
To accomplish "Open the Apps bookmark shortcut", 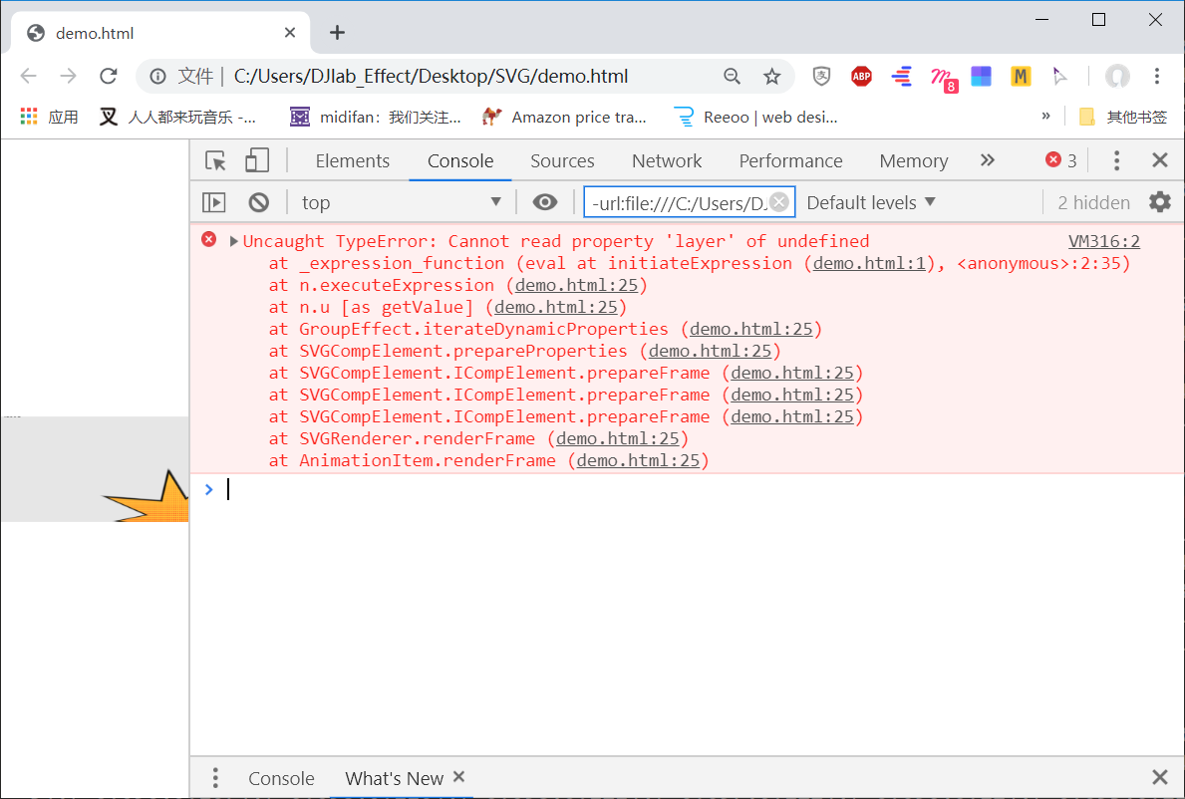I will 50,117.
